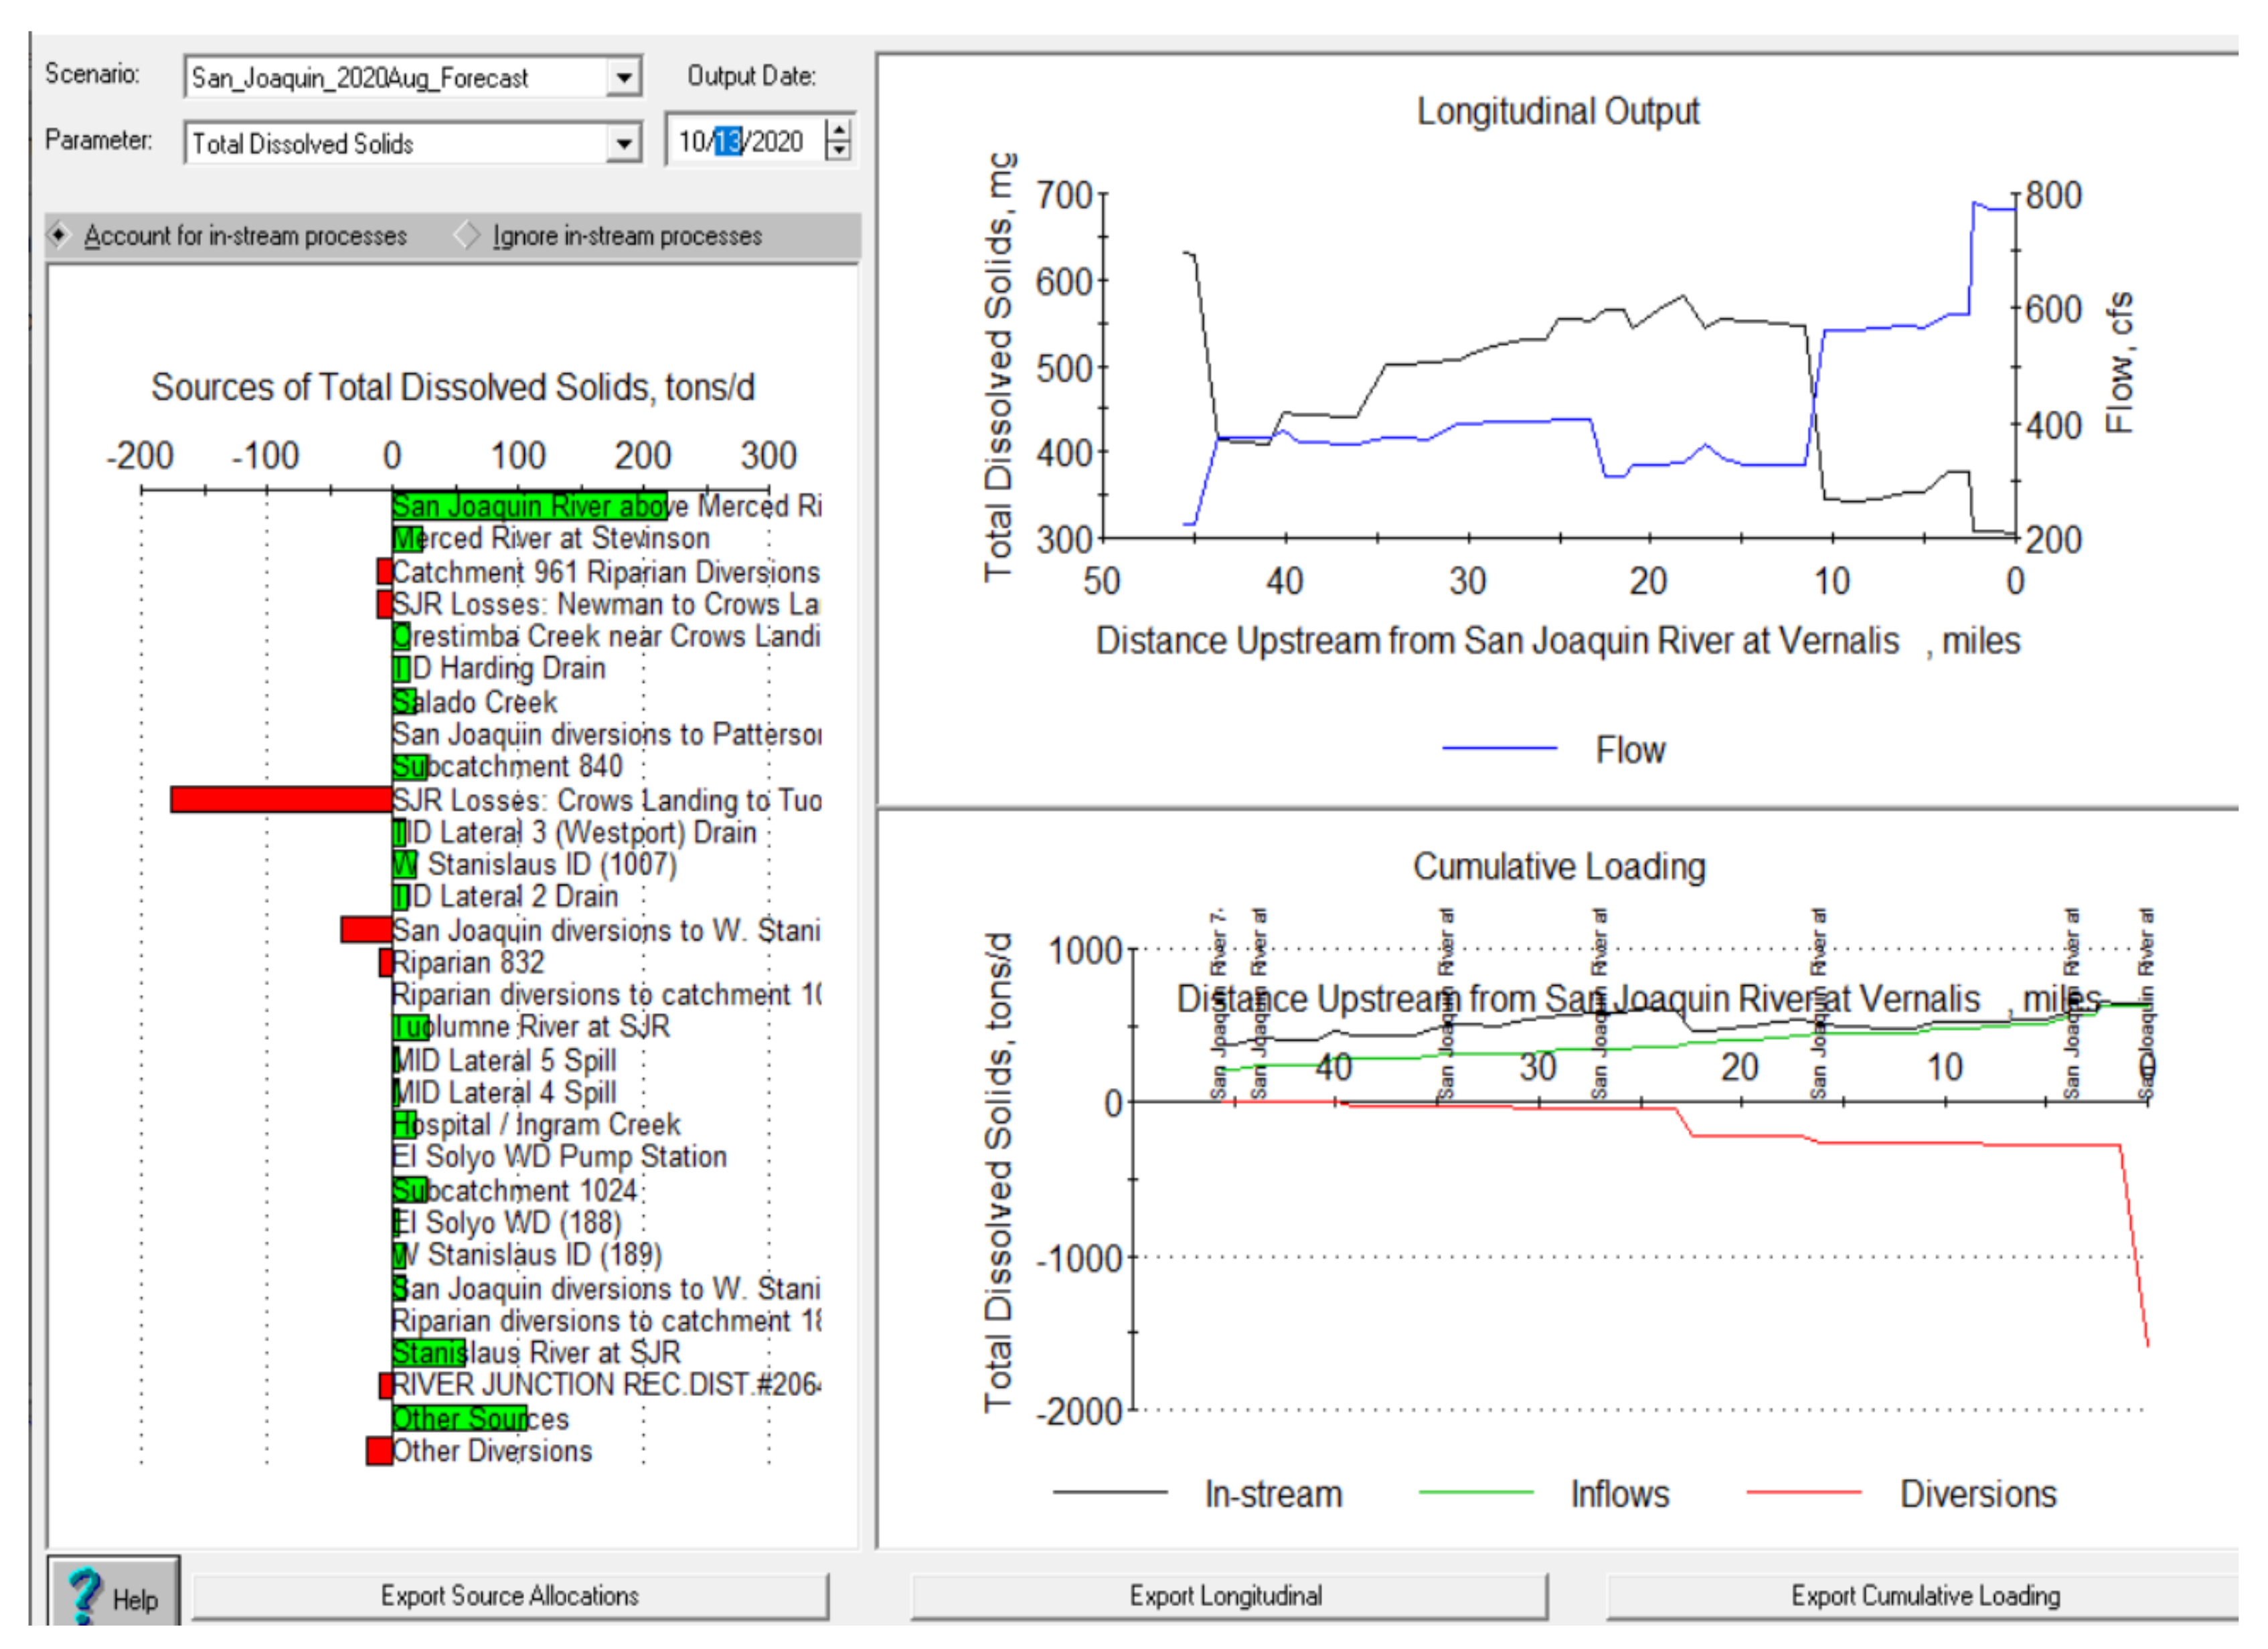Viewport: 2268px width, 1649px height.
Task: Select 'TID Lateral 3 (Westport) Drain' label
Action: (575, 832)
